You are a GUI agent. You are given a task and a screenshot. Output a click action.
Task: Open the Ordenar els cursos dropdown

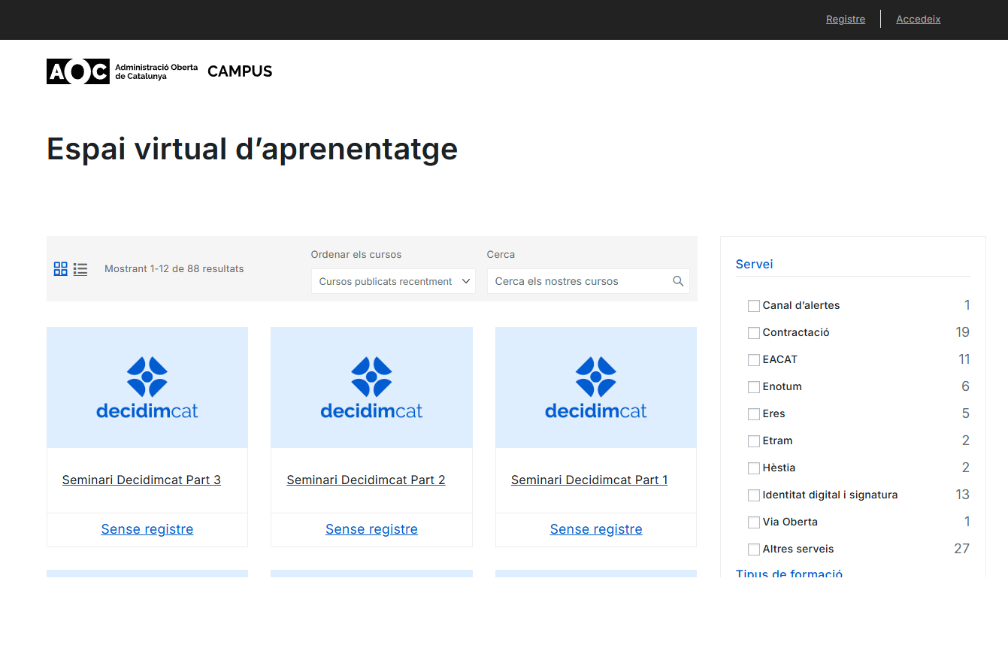(393, 281)
